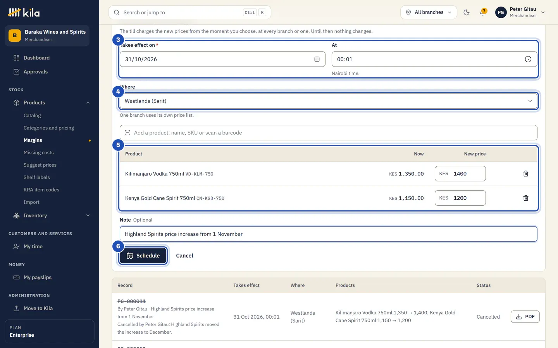This screenshot has height=348, width=558.
Task: Open Categories and pricing page
Action: tap(49, 128)
